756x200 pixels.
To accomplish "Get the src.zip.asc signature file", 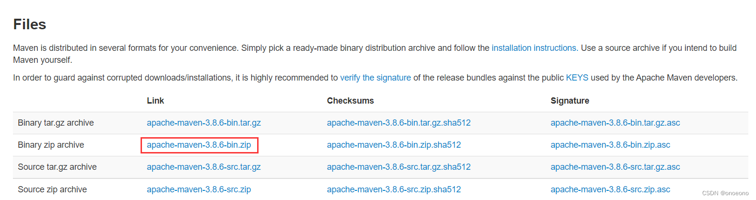I will [610, 189].
